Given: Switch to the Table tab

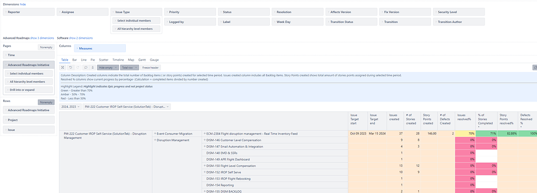Looking at the screenshot, I should tap(65, 60).
